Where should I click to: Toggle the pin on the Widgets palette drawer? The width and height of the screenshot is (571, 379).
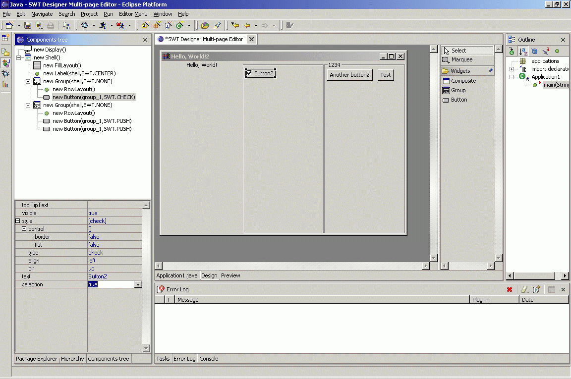tap(491, 71)
